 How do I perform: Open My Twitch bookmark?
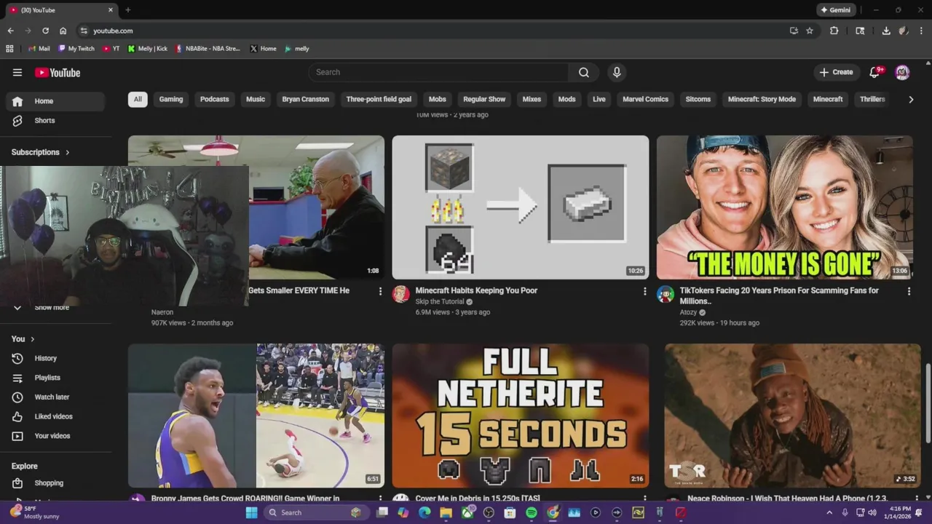tap(76, 49)
